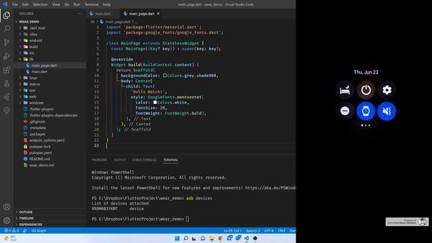Open the Selection menu
The image size is (432, 243).
[40, 5]
